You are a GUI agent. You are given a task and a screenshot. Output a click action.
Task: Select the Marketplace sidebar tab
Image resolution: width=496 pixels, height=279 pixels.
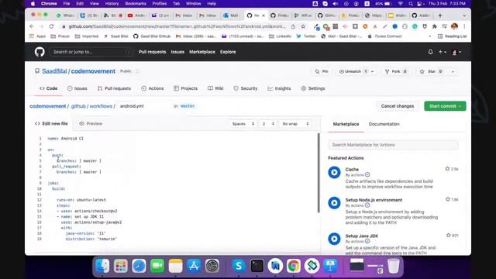point(346,124)
